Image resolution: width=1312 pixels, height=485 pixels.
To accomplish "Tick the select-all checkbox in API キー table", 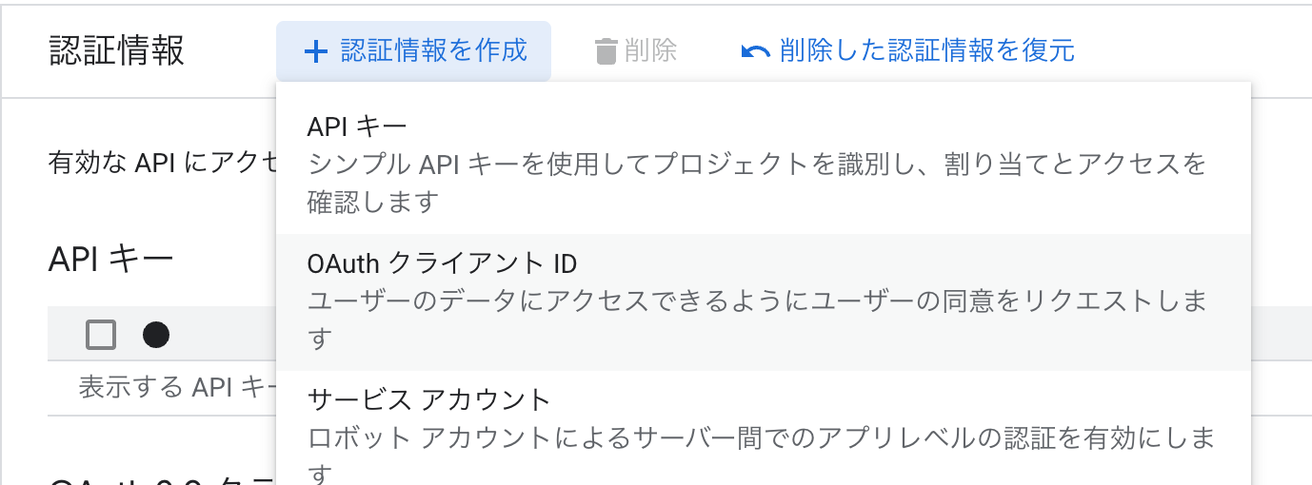I will pyautogui.click(x=101, y=335).
